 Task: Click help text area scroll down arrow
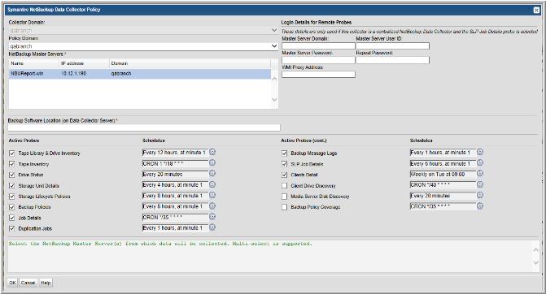click(x=536, y=263)
